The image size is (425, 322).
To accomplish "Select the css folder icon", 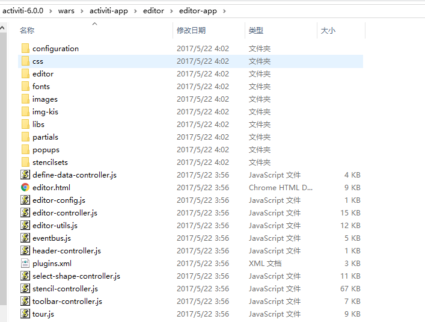I will (x=25, y=61).
